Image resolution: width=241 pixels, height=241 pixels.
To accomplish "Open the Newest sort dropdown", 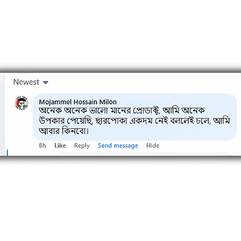I will click(x=26, y=82).
